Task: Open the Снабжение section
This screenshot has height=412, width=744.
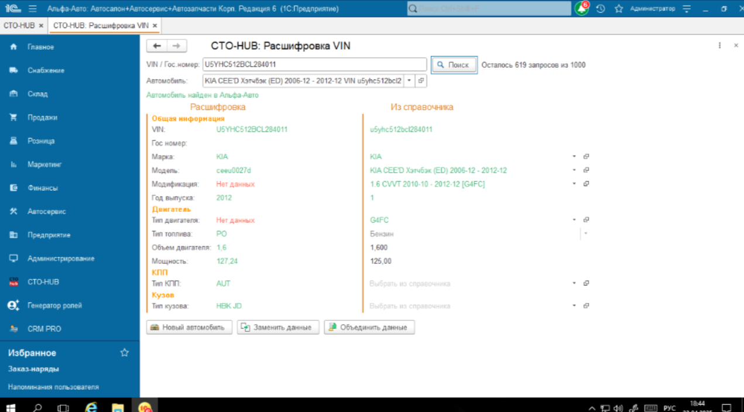Action: coord(46,70)
